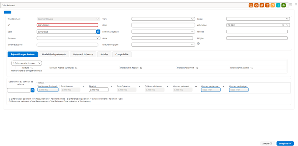Open the 5 Colonnes sélectionnées dropdown

coord(27,63)
